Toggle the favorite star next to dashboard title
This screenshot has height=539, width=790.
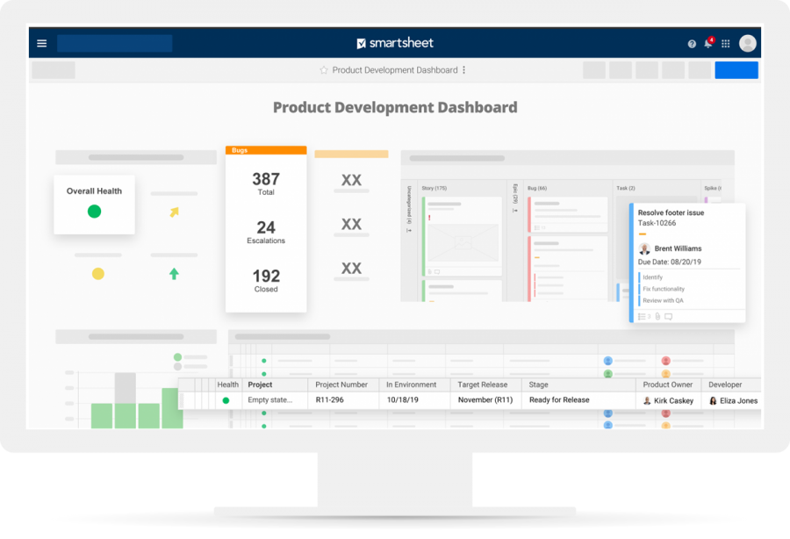pyautogui.click(x=324, y=70)
